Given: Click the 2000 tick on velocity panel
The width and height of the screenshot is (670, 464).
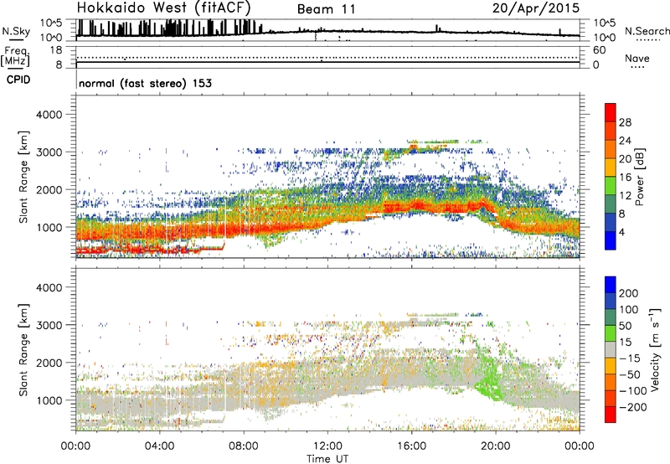Looking at the screenshot, I should click(x=49, y=363).
